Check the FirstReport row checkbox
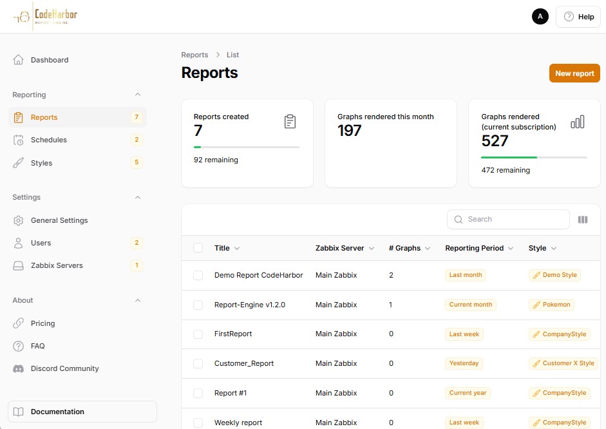This screenshot has height=429, width=606. point(198,334)
